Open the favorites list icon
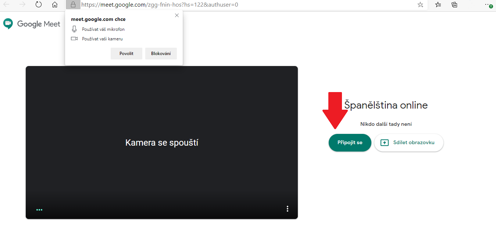 point(438,5)
